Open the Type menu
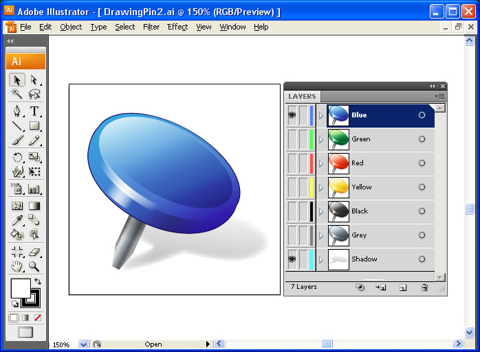The width and height of the screenshot is (480, 352). click(x=98, y=27)
